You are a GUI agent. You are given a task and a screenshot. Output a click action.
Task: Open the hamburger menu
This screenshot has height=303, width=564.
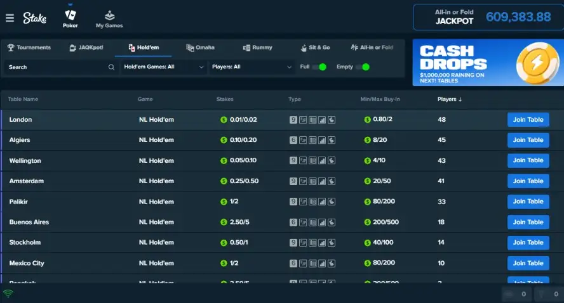pos(10,18)
